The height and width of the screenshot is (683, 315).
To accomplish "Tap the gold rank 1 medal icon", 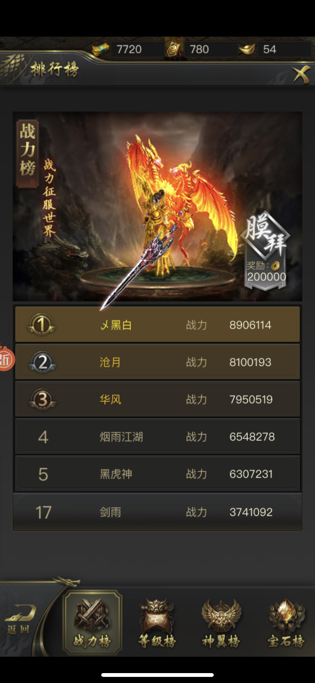I will 42,325.
